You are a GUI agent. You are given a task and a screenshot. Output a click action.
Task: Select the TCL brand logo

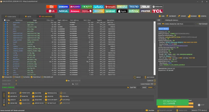click(x=157, y=11)
